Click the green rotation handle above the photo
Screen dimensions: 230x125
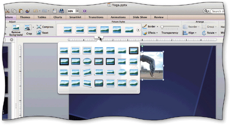click(x=142, y=46)
